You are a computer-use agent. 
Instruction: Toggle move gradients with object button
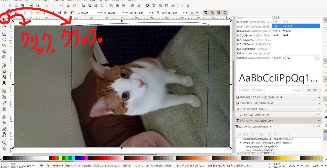[219, 13]
